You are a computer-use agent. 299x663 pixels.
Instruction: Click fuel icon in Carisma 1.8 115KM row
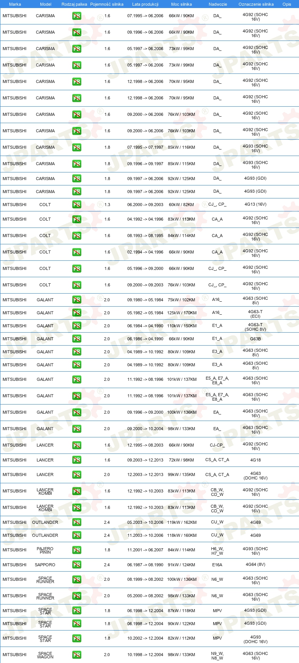coord(76,164)
